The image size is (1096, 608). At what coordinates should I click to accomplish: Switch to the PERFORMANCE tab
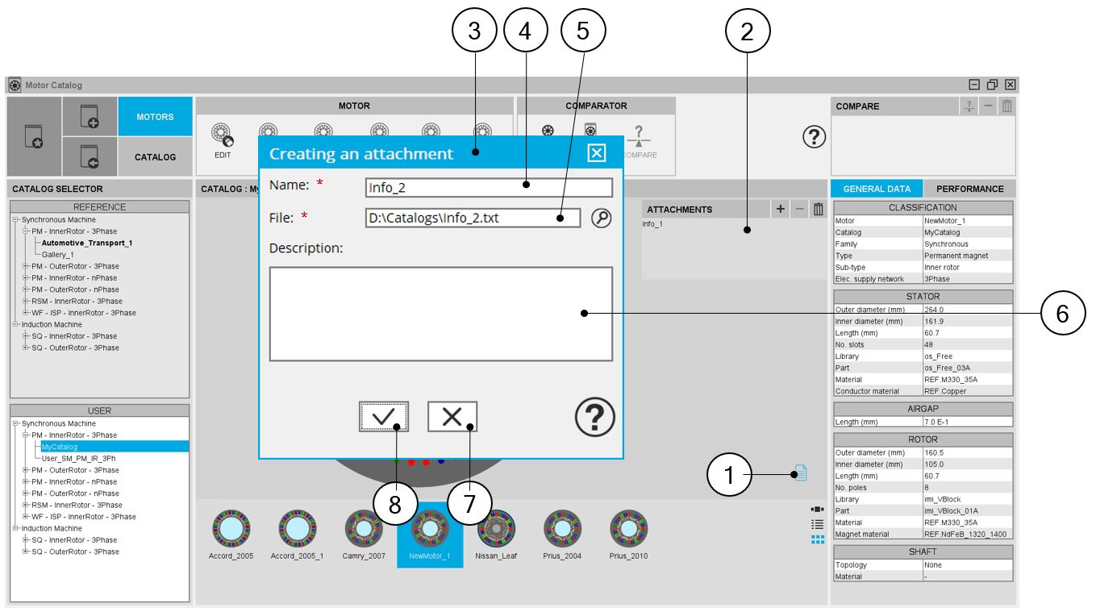coord(969,189)
